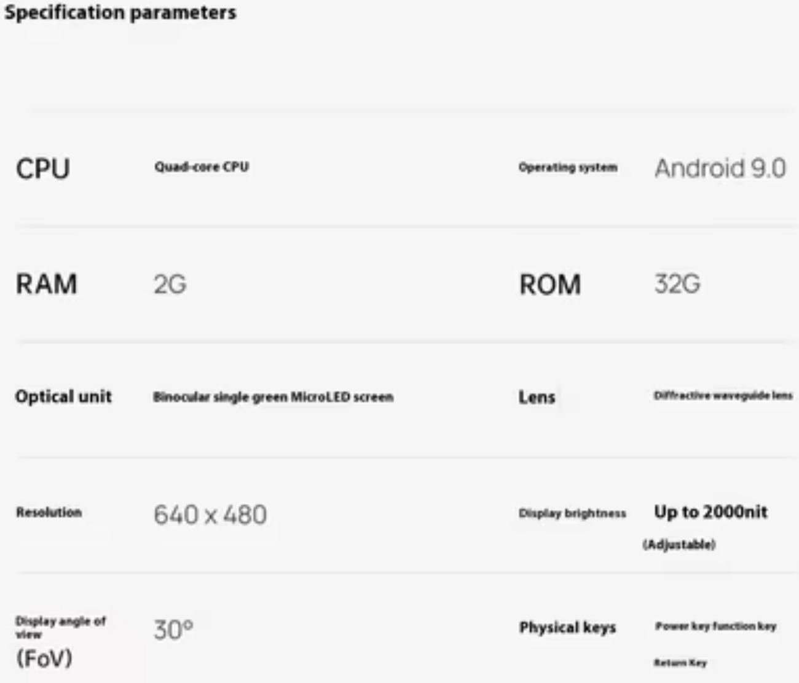Select the 640 x 480 value
The height and width of the screenshot is (683, 799).
(210, 515)
